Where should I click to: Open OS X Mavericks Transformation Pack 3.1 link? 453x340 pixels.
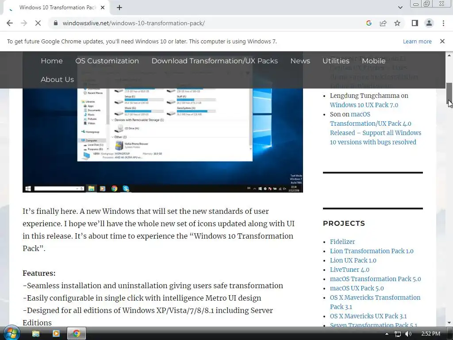click(x=375, y=302)
